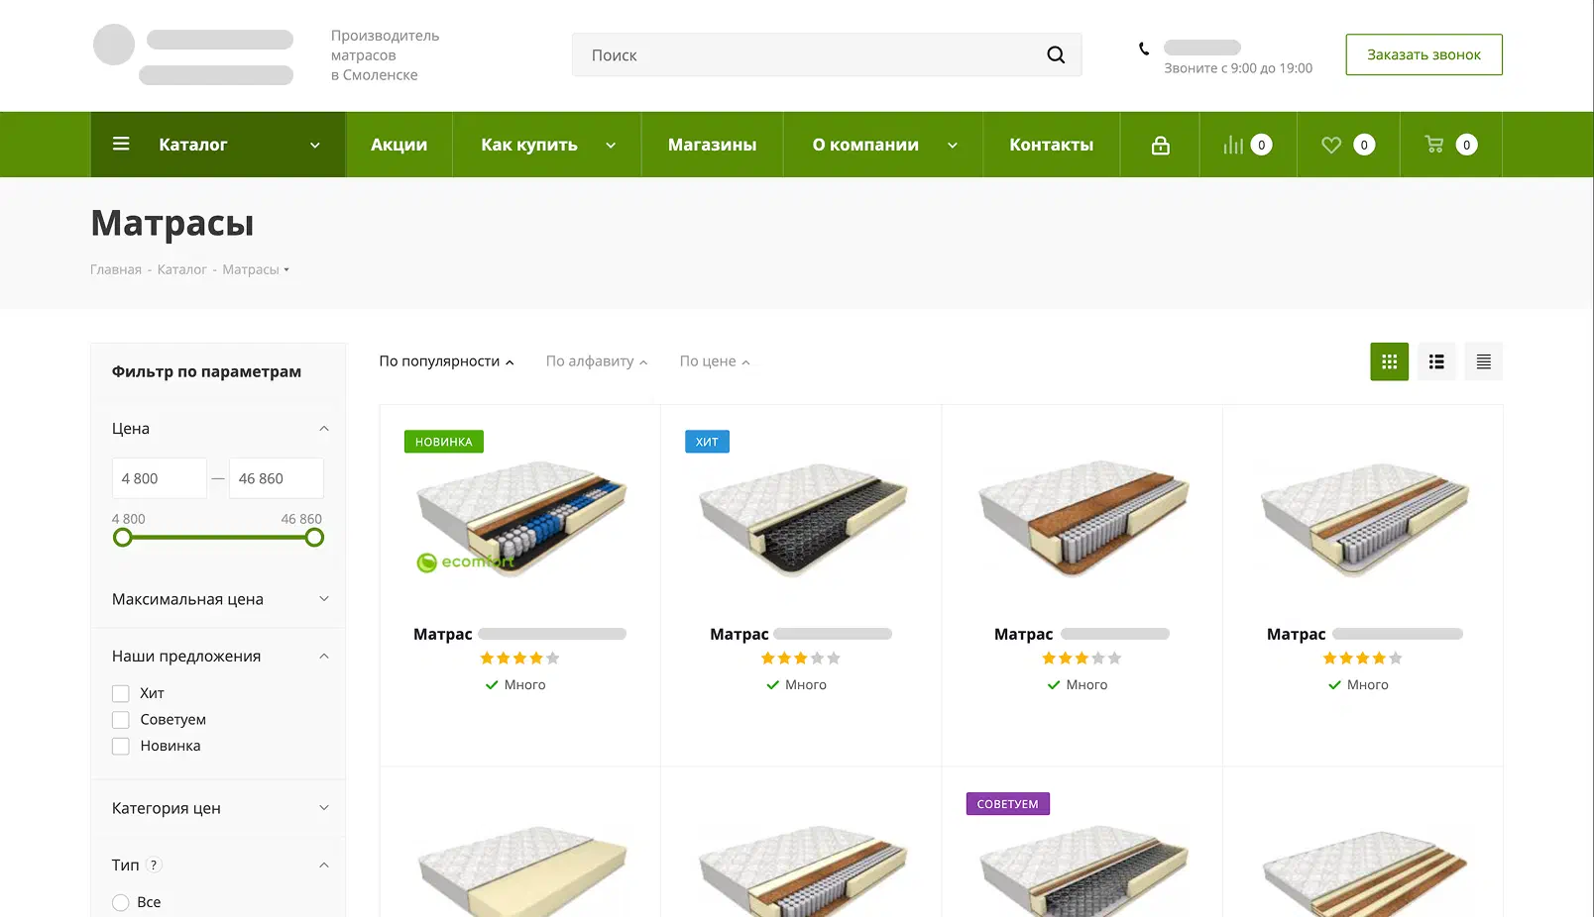This screenshot has height=917, width=1594.
Task: Click the green price range track
Action: coord(218,538)
